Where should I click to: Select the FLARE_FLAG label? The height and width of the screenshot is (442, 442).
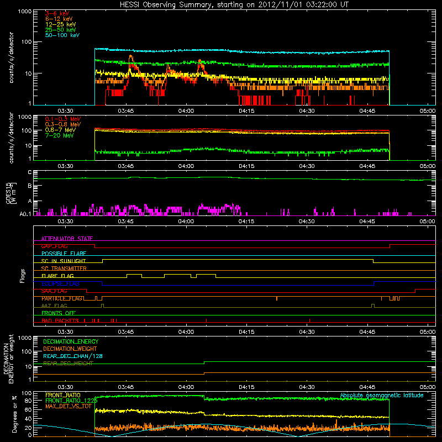coord(57,276)
